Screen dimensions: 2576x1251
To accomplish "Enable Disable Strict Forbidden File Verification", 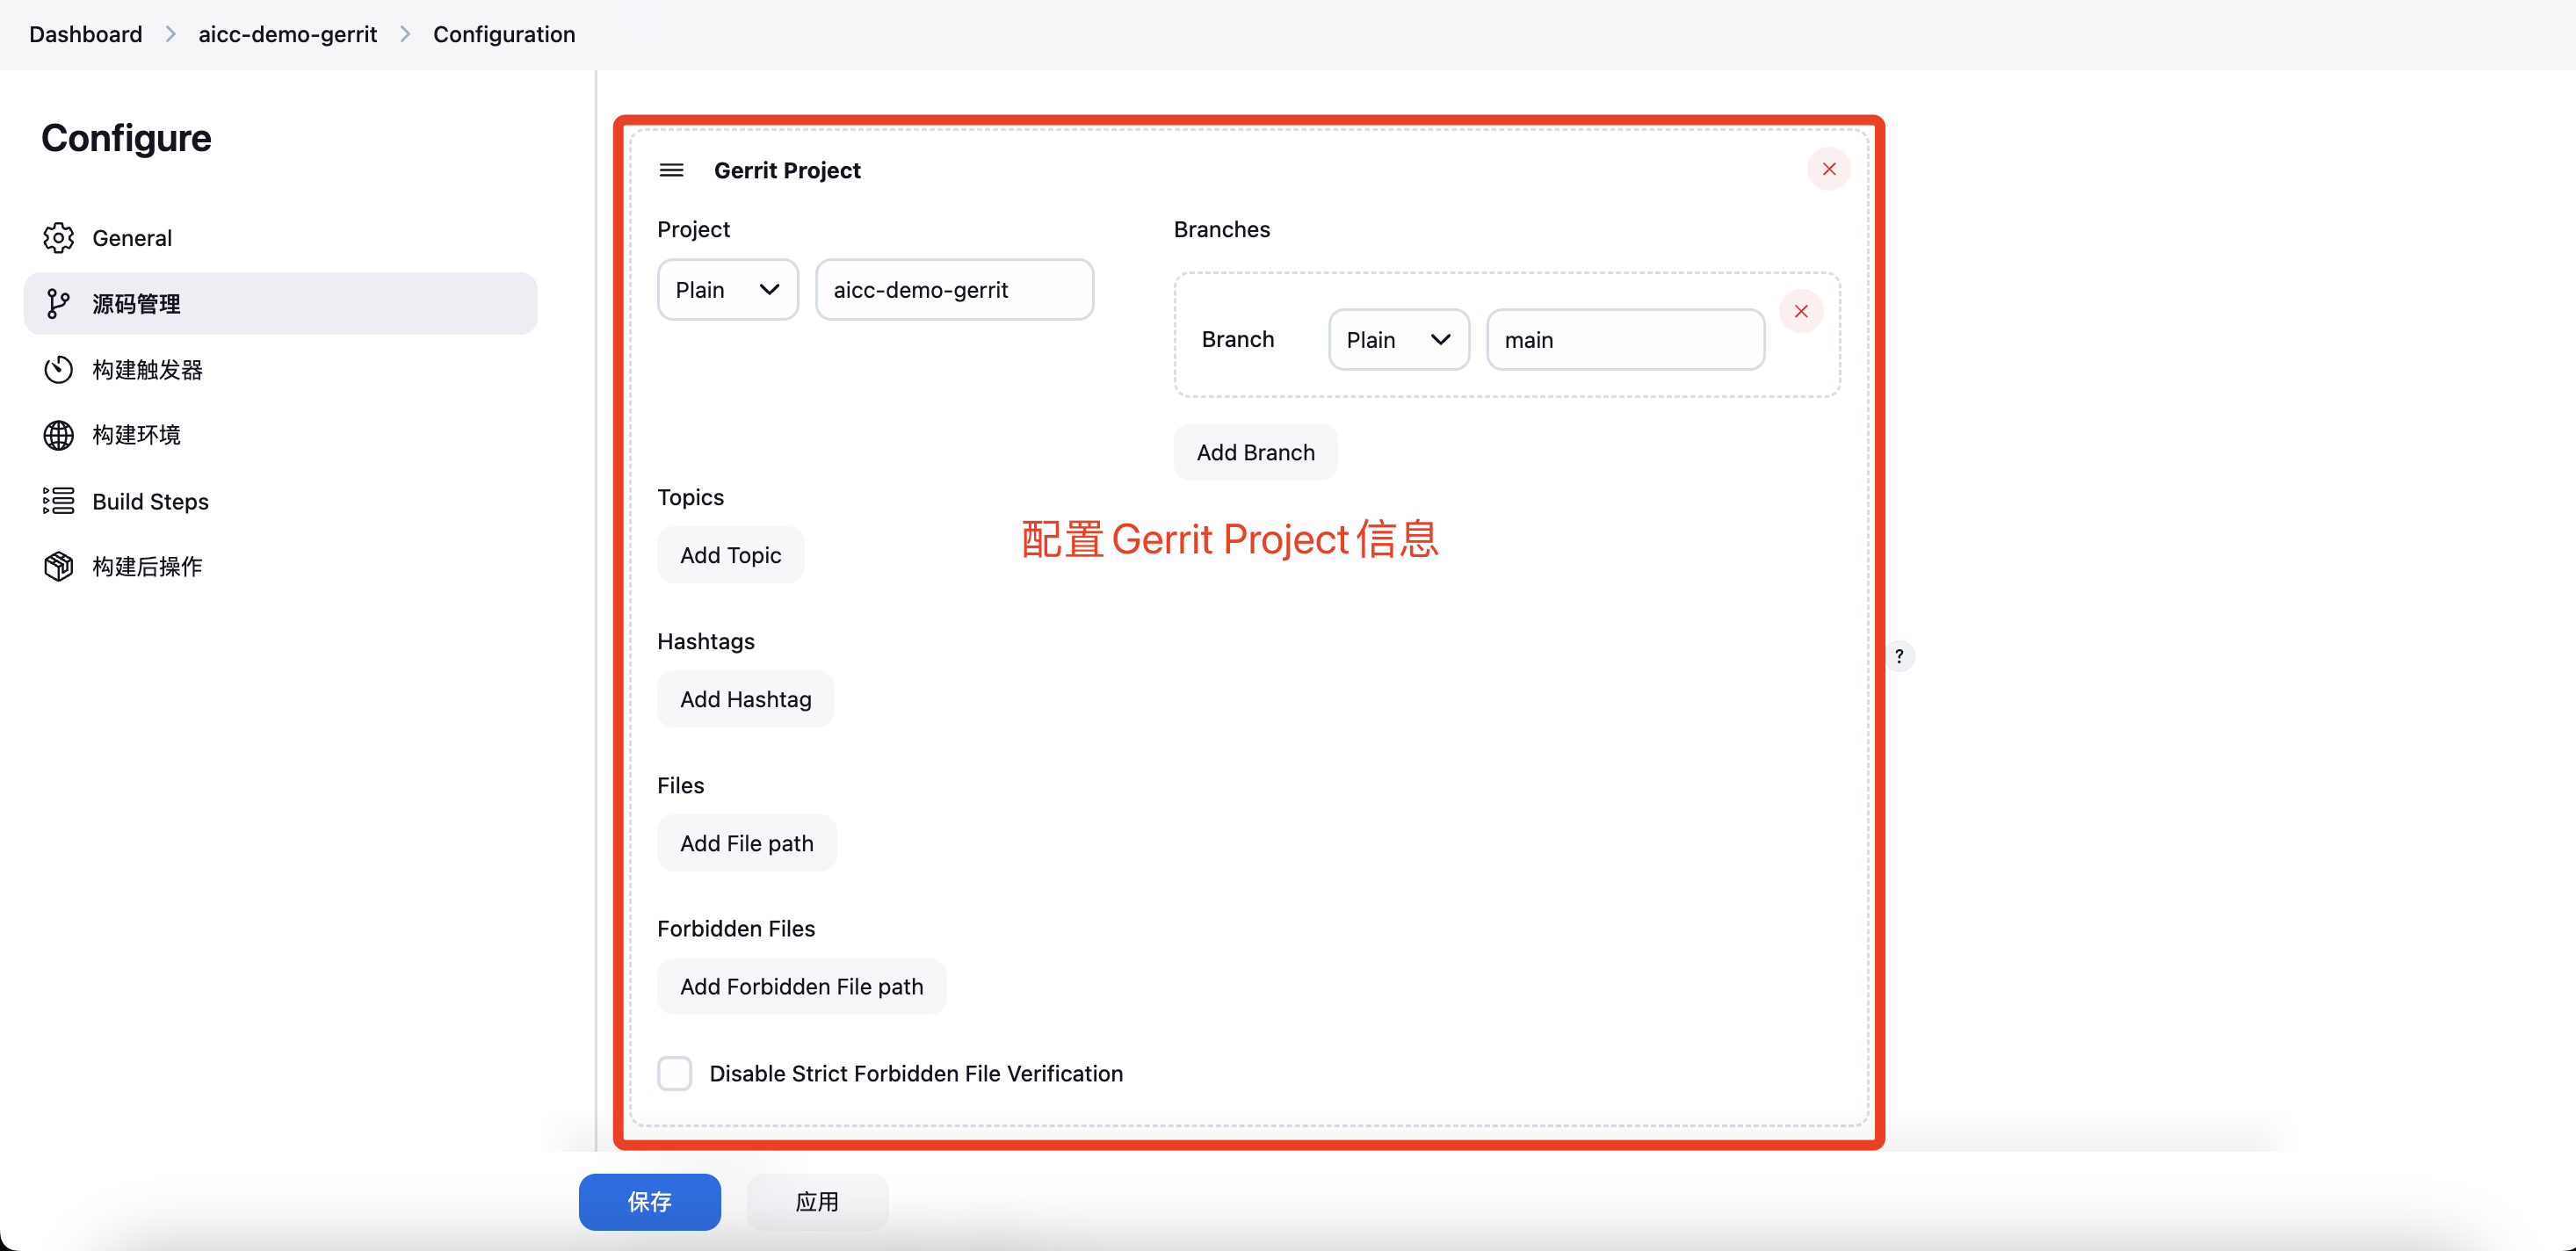I will tap(674, 1073).
